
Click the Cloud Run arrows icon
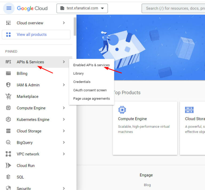[x=8, y=165]
